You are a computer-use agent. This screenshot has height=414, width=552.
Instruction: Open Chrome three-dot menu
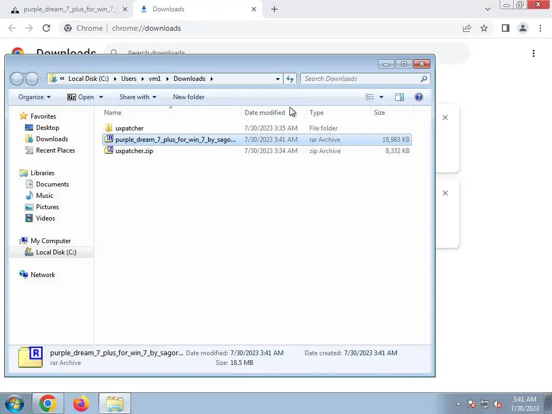540,28
